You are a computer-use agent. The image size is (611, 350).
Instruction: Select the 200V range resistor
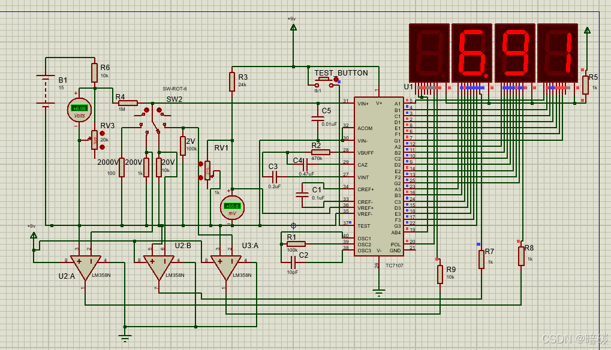146,167
